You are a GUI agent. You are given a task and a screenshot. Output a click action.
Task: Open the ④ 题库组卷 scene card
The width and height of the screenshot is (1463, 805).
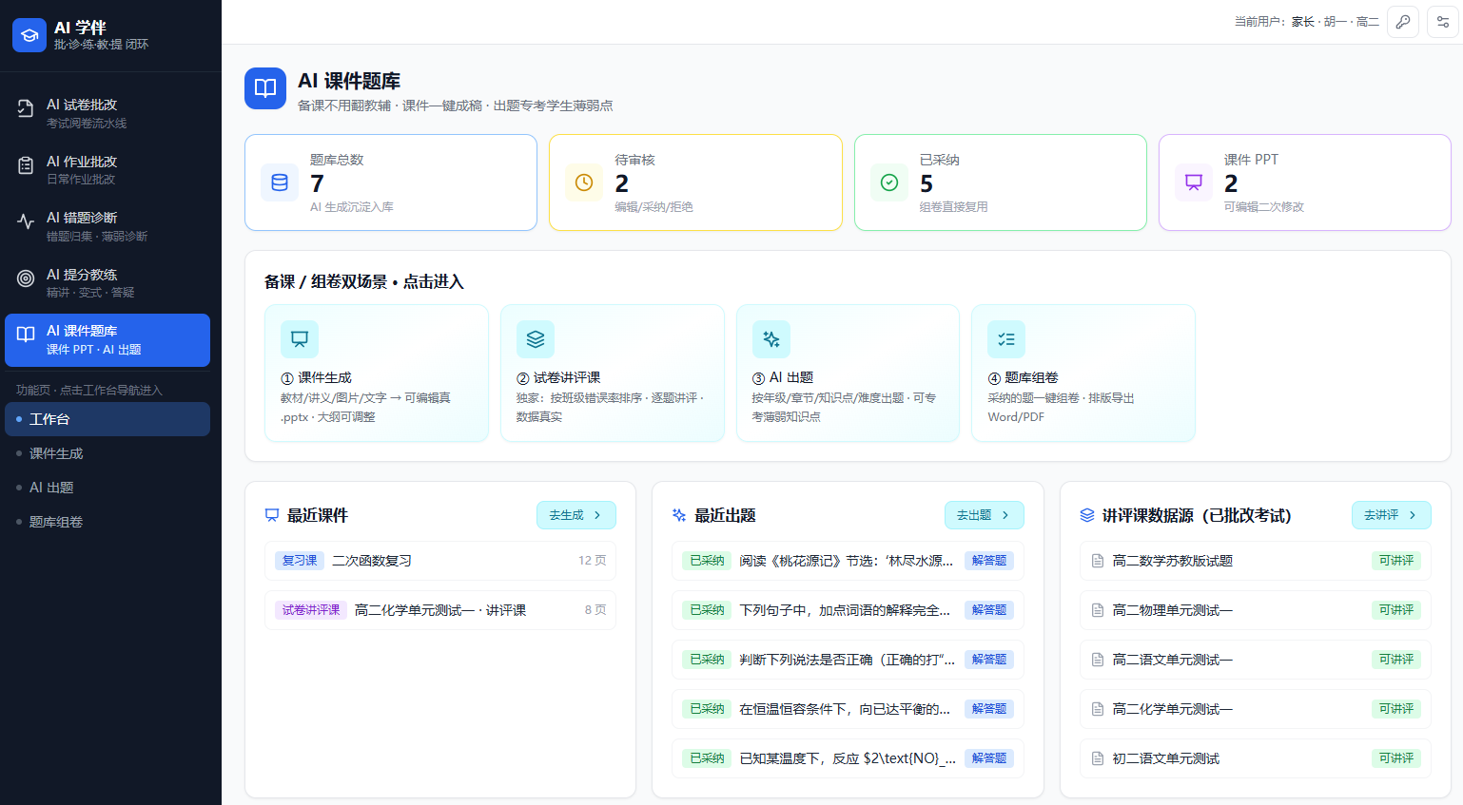pos(1083,374)
